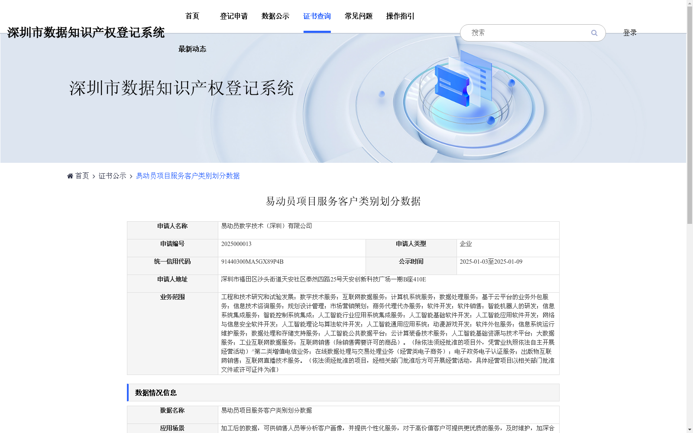Click the 数据名称 label cell
The image size is (693, 433).
coord(172,415)
